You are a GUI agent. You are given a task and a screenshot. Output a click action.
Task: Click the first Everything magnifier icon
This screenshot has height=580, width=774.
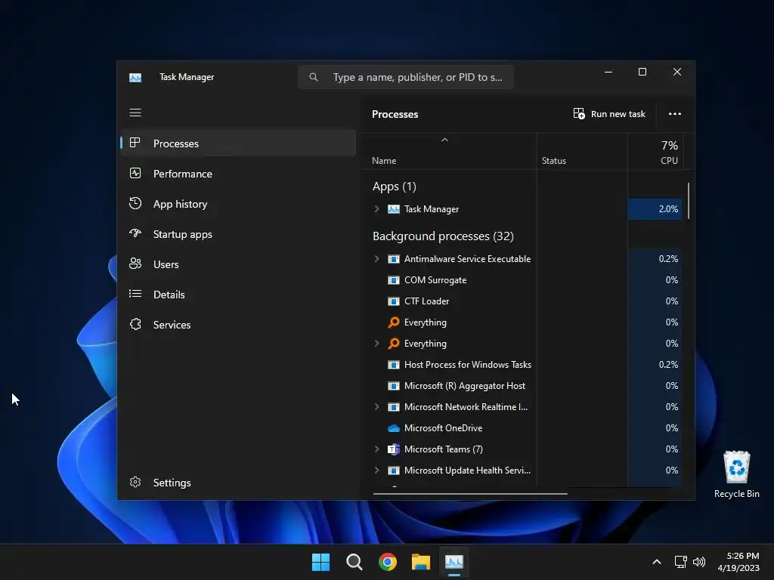[393, 322]
